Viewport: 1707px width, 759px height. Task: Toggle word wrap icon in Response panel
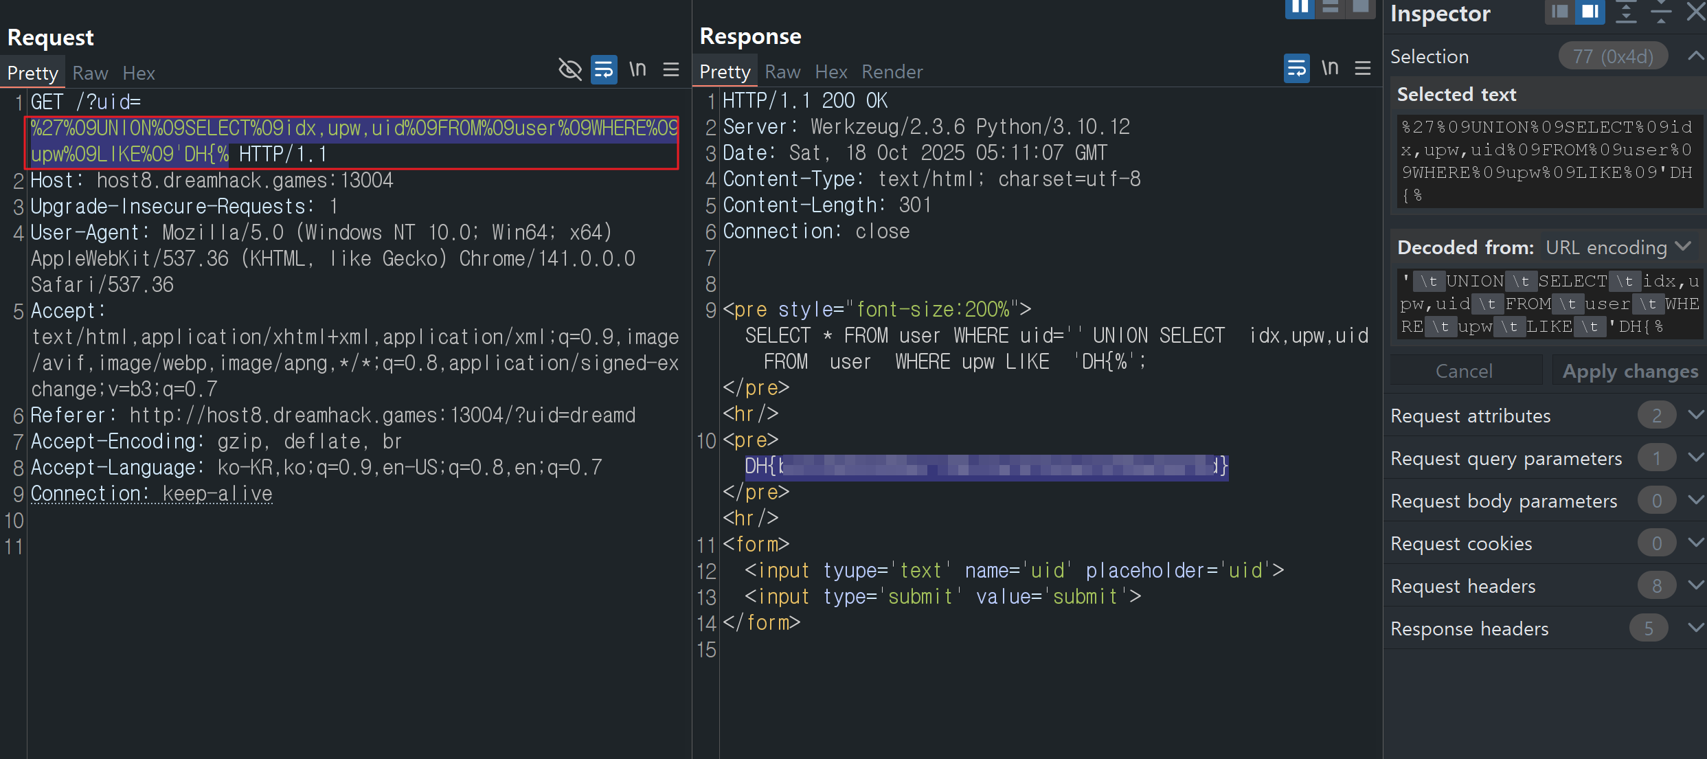click(1296, 68)
